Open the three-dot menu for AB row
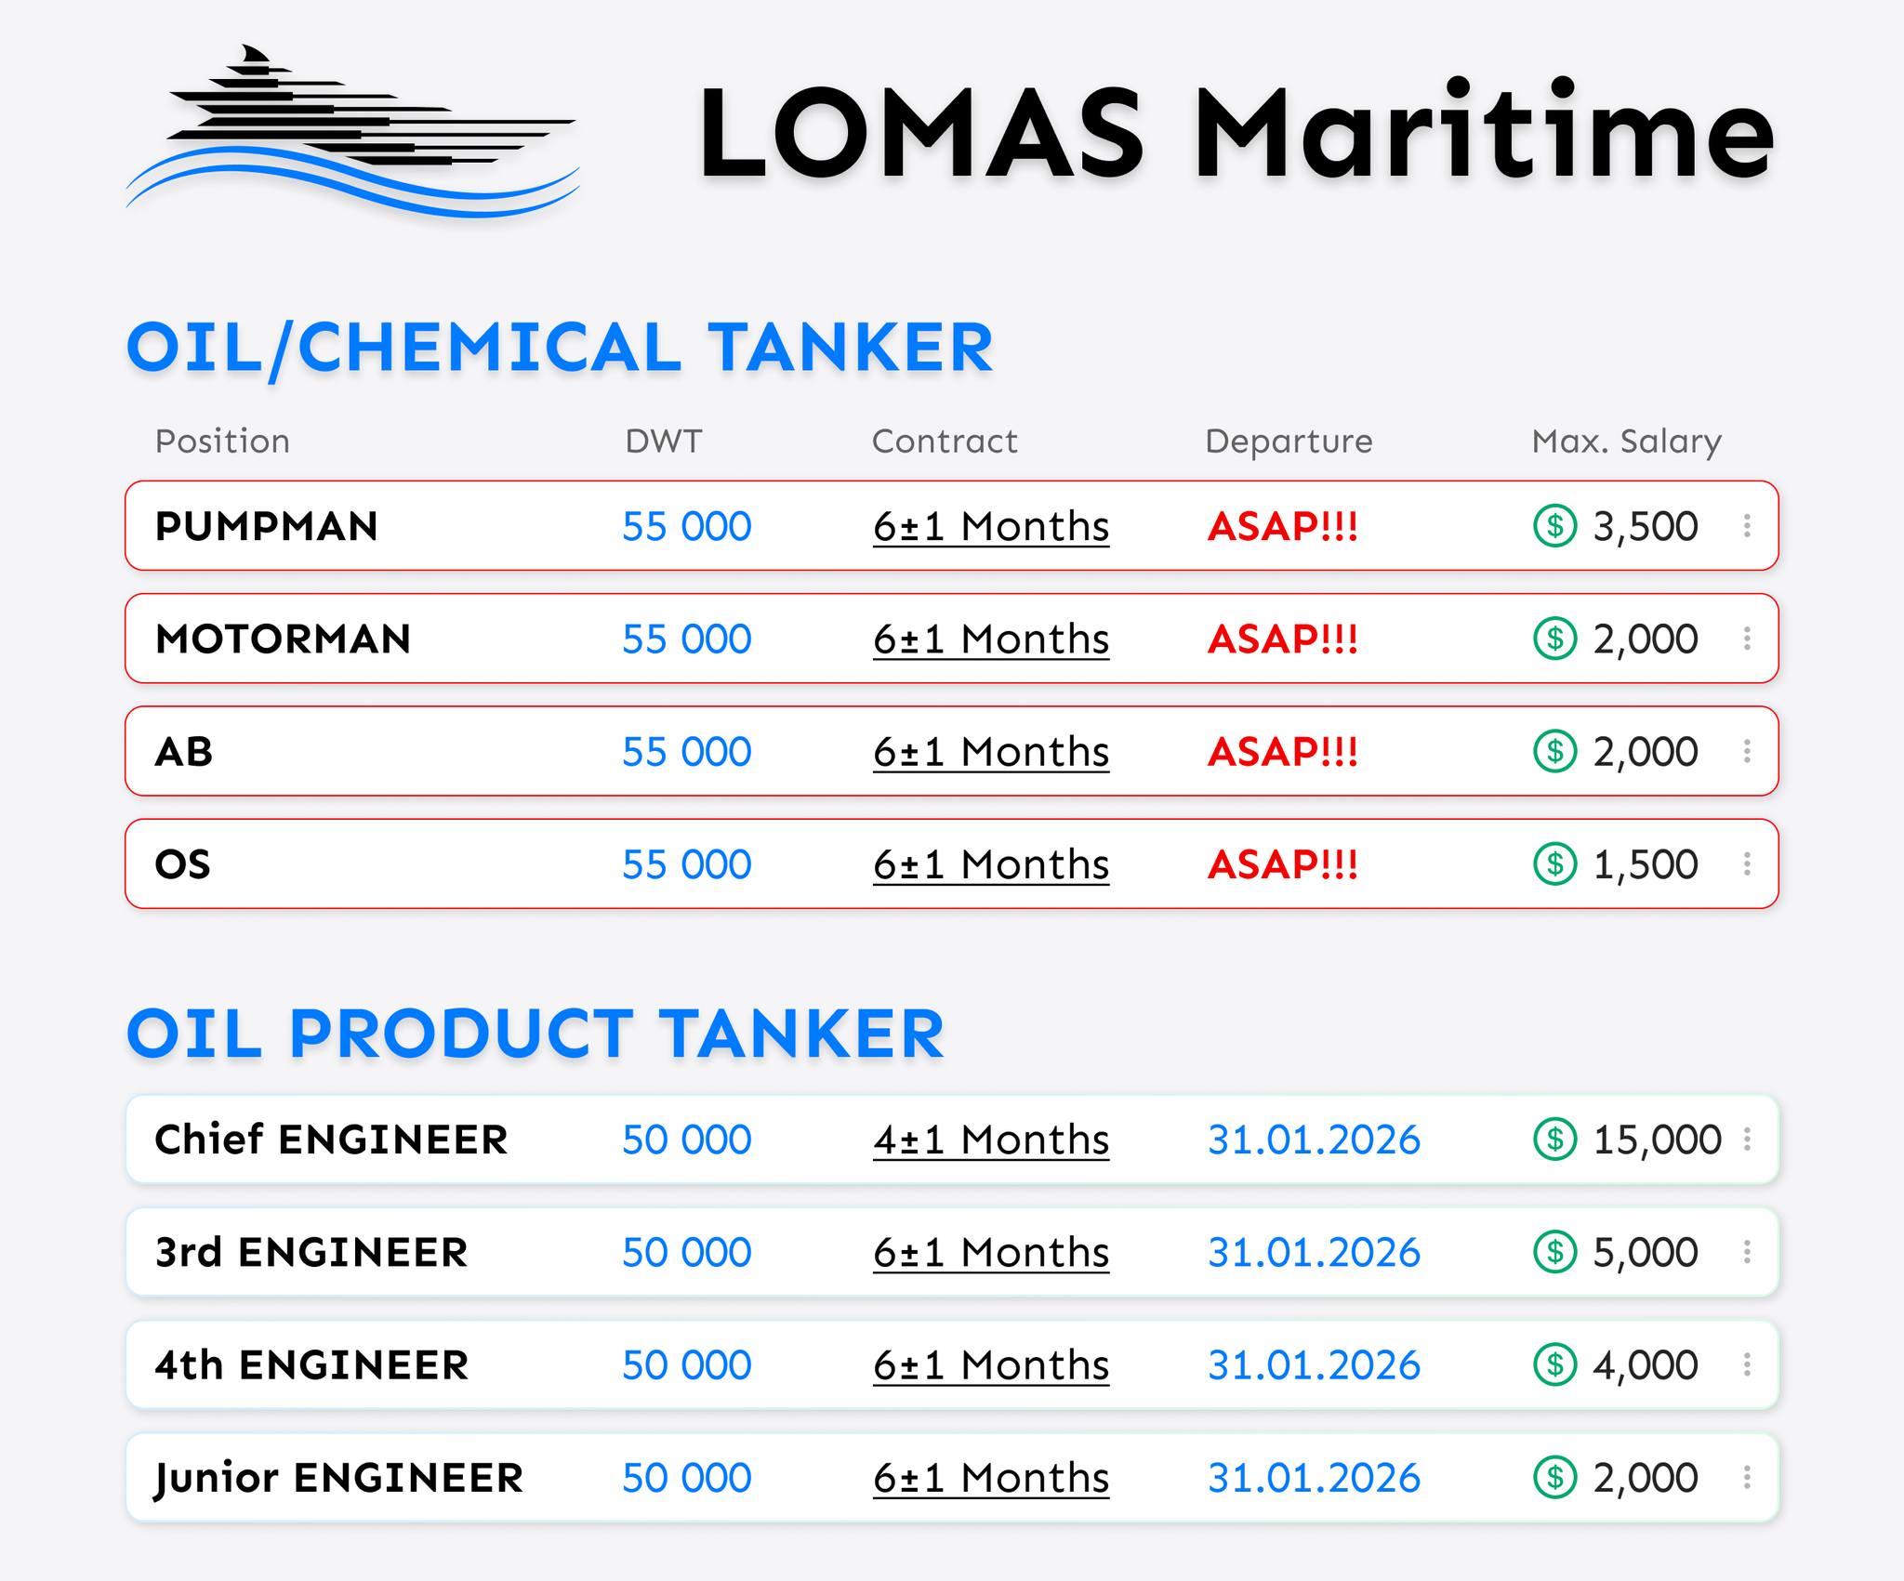This screenshot has width=1904, height=1581. [1748, 751]
